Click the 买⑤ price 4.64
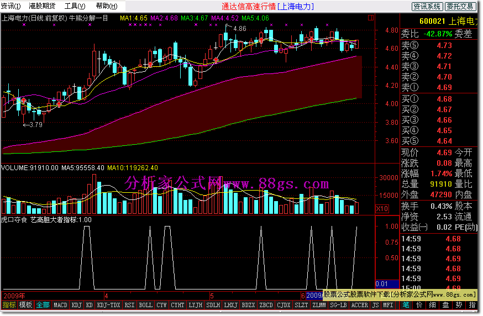The width and height of the screenshot is (483, 316). click(444, 141)
